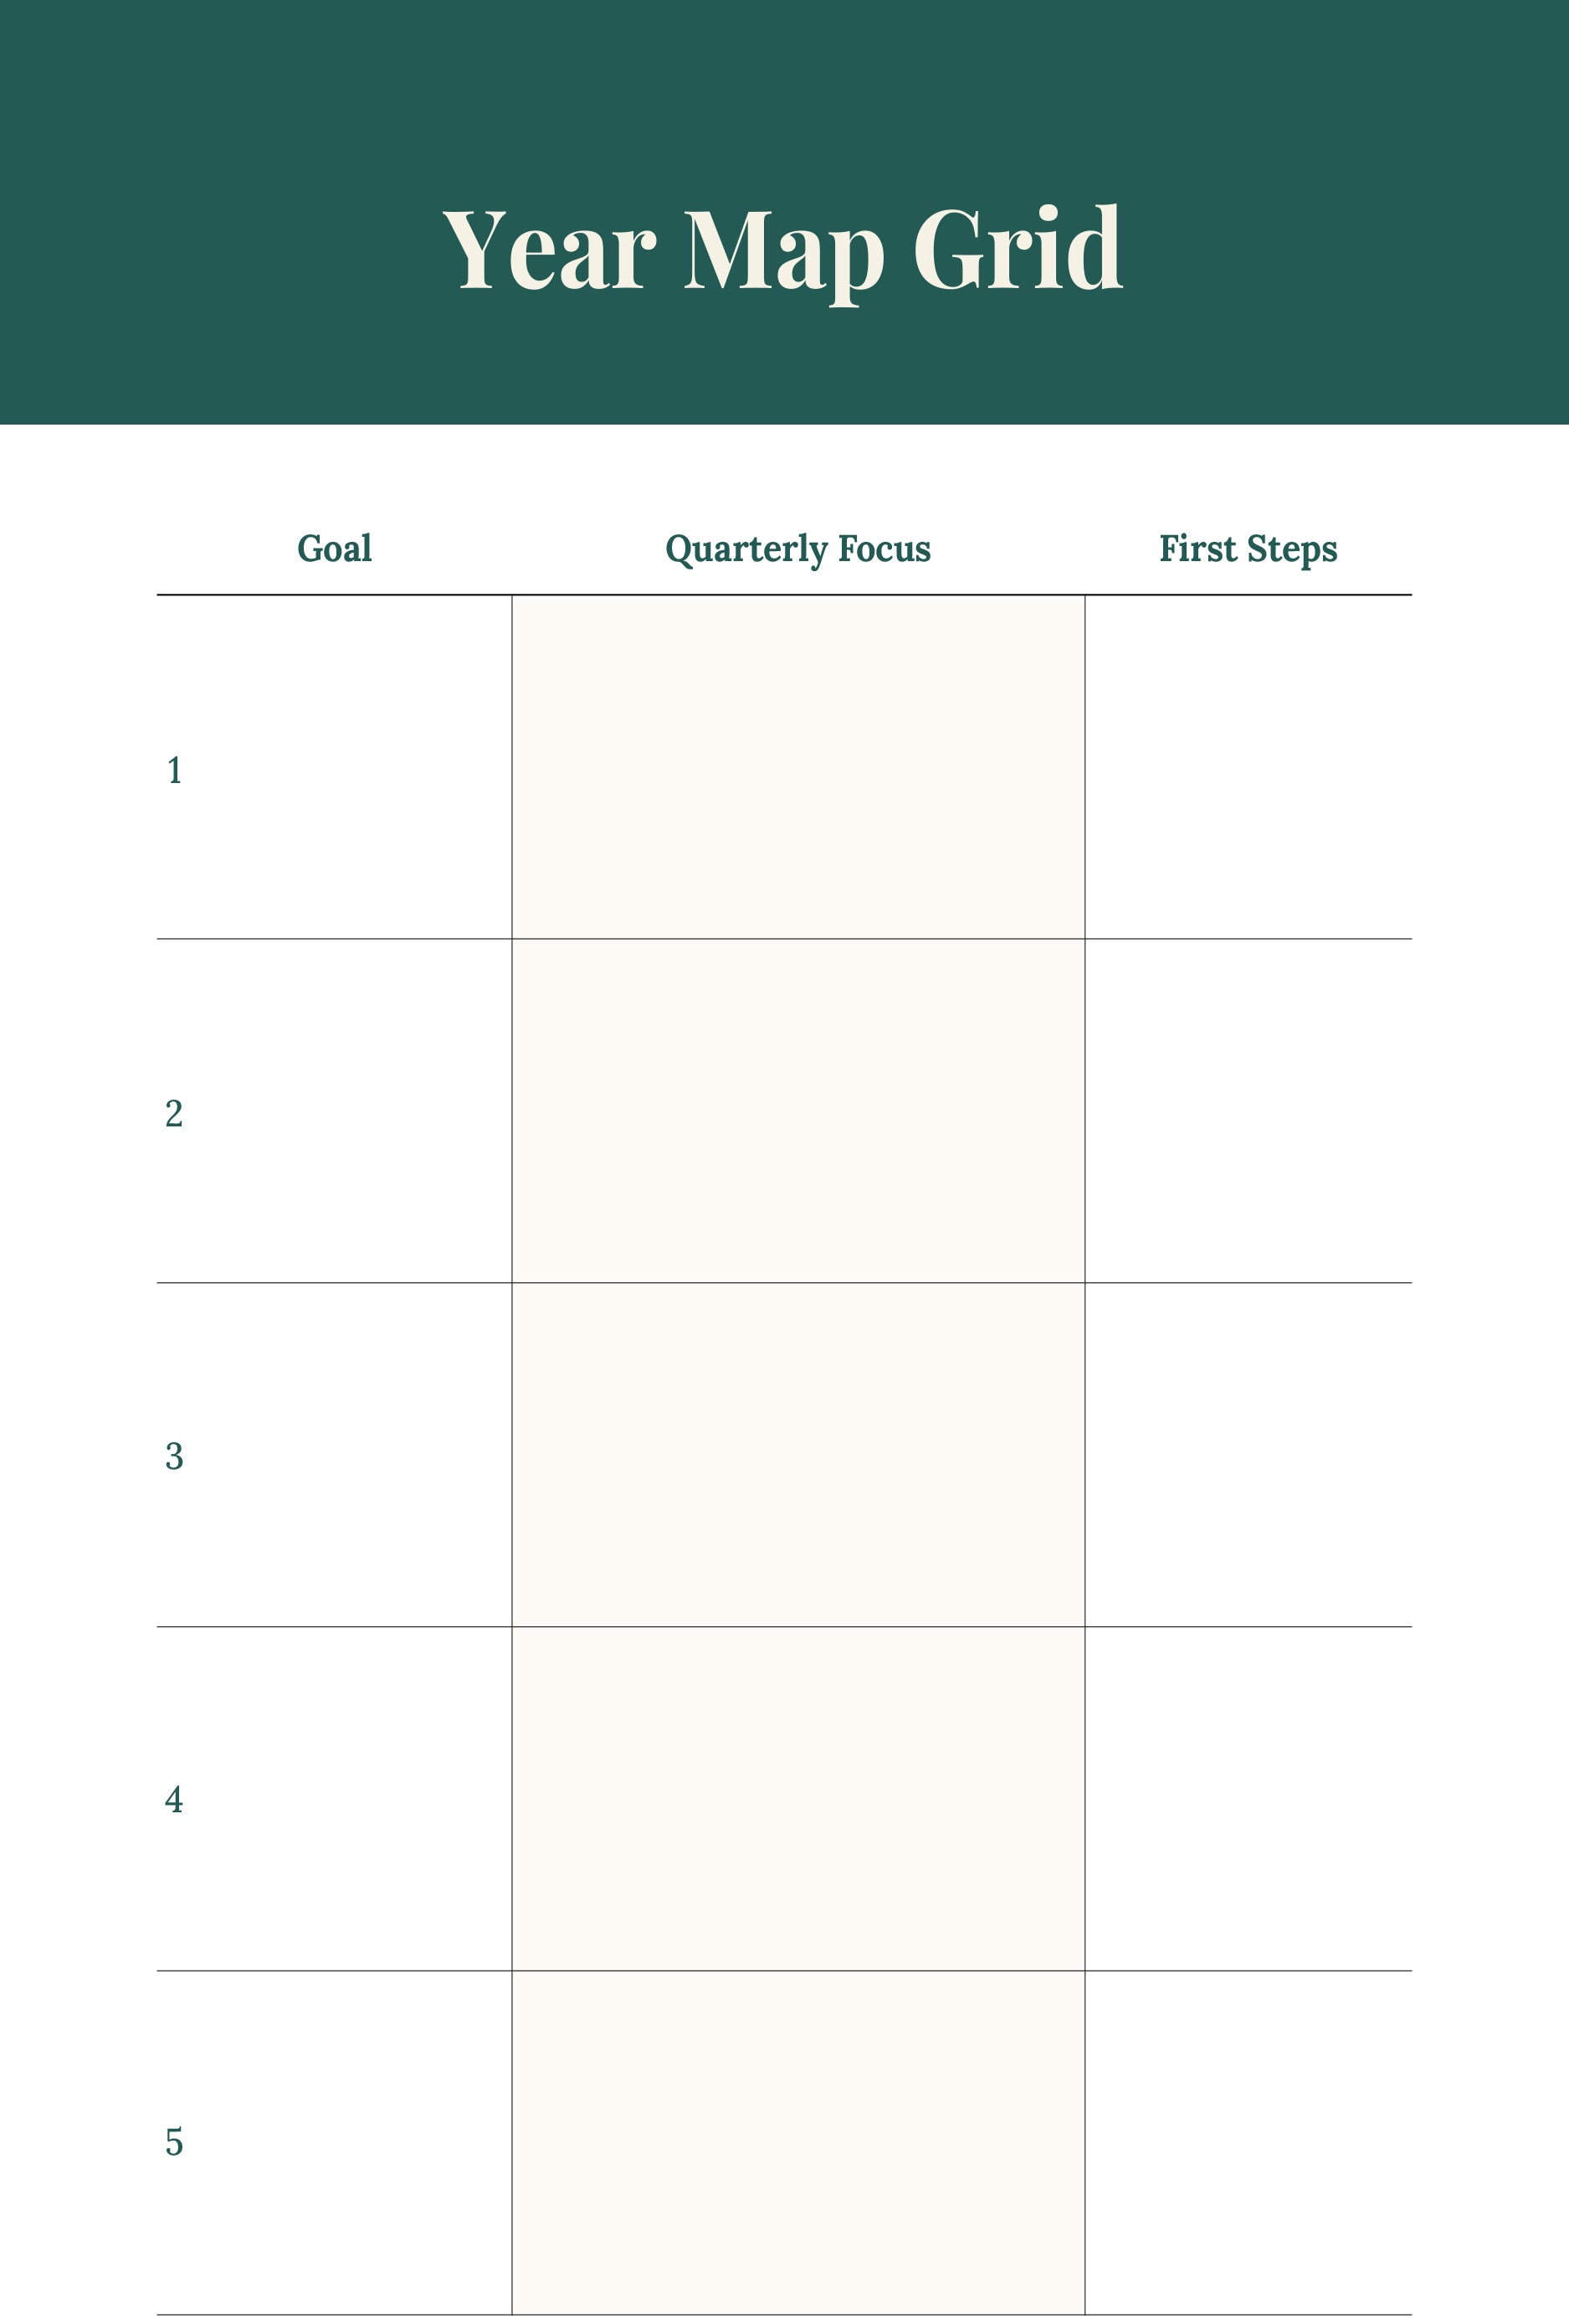Click row number 5 label

point(174,2142)
